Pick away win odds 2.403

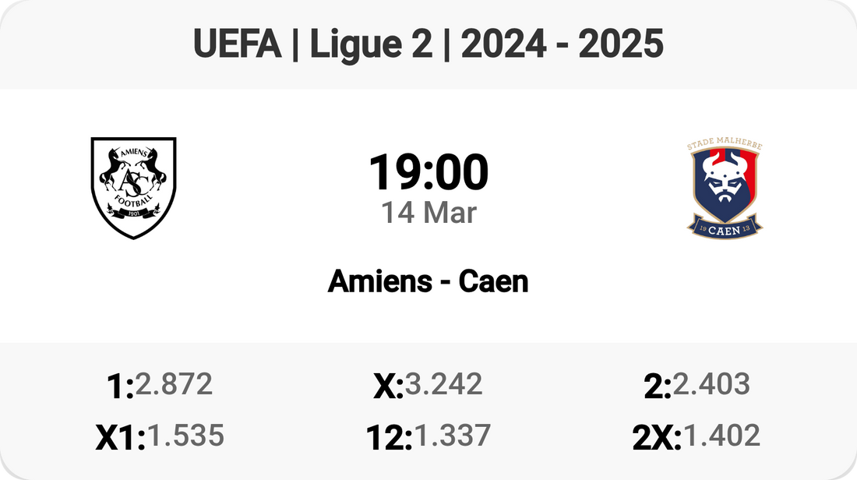click(711, 384)
